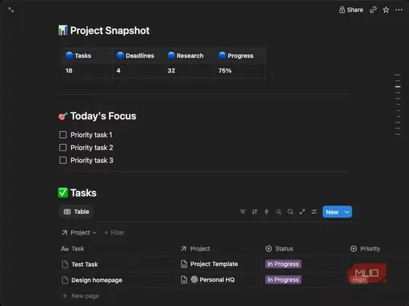Click the Today's Focus heading

tap(103, 116)
